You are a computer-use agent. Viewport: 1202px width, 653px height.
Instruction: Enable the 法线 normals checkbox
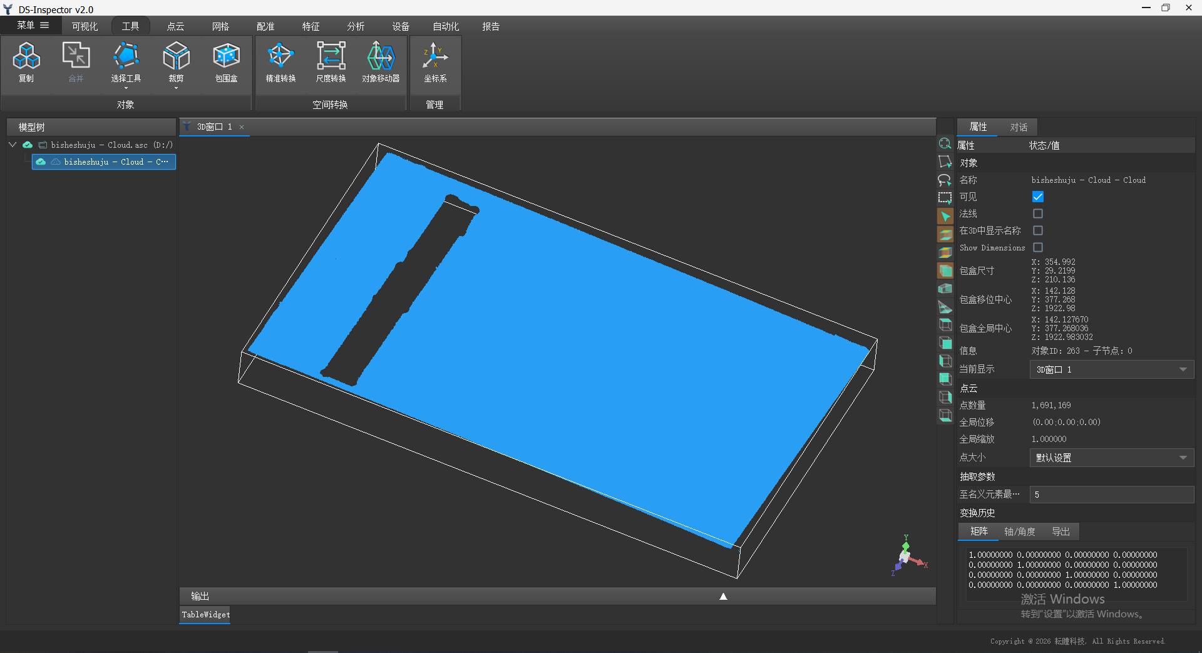pos(1037,213)
